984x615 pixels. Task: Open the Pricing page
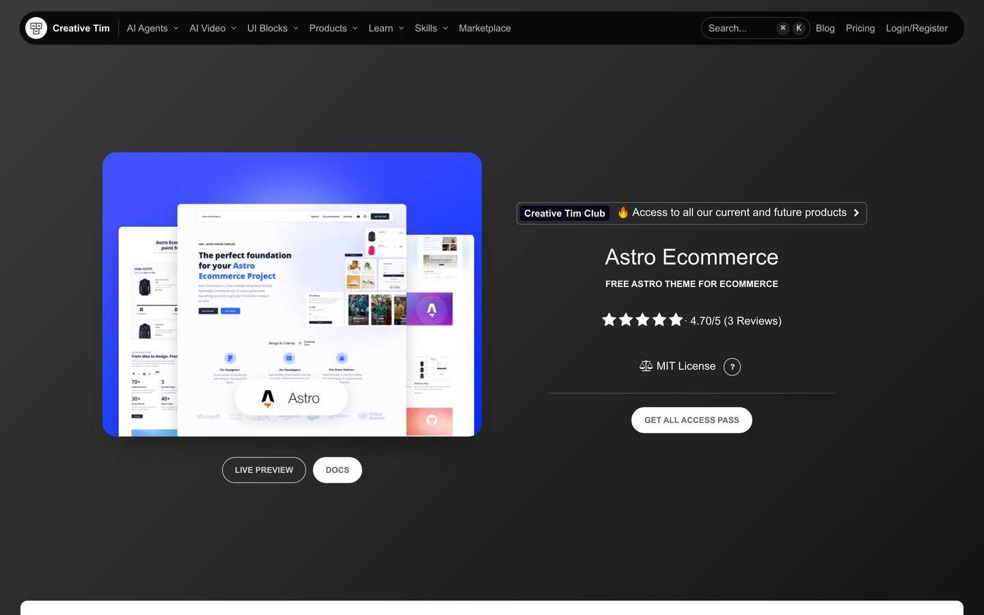860,28
